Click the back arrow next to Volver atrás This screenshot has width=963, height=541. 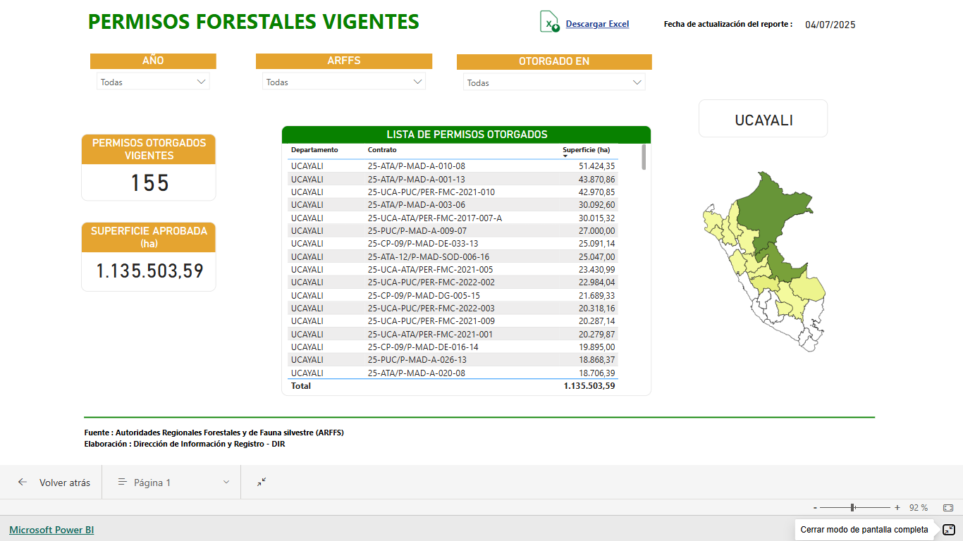pyautogui.click(x=23, y=483)
